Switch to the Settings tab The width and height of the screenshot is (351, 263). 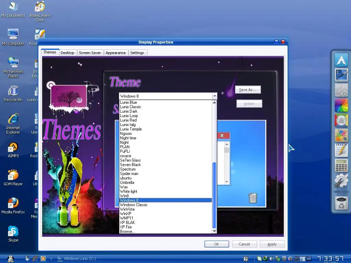[137, 53]
